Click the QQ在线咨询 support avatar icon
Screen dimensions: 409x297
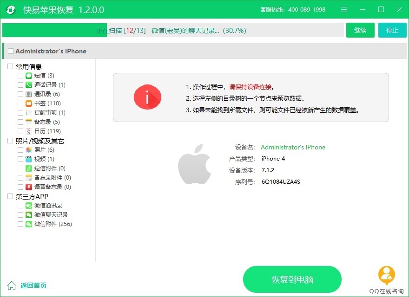tap(387, 275)
